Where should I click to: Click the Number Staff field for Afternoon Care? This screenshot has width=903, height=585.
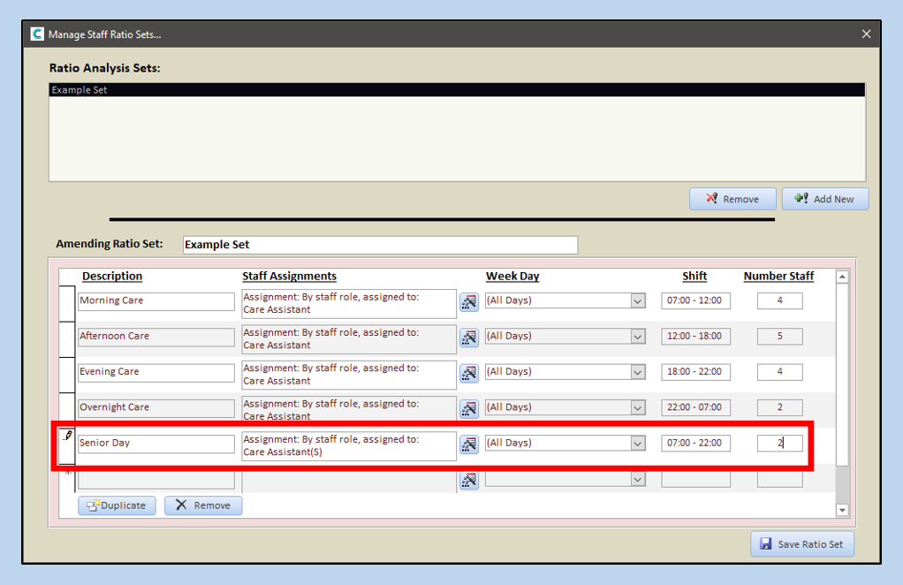coord(779,336)
